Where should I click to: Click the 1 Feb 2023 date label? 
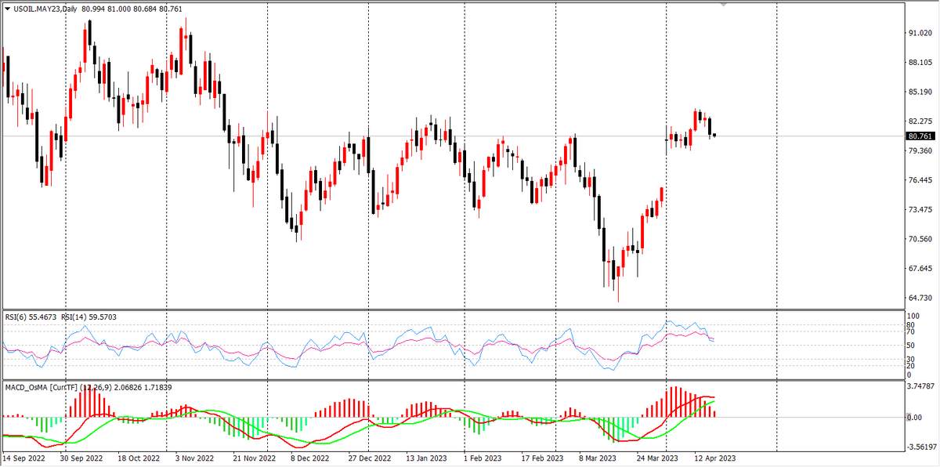click(x=483, y=458)
